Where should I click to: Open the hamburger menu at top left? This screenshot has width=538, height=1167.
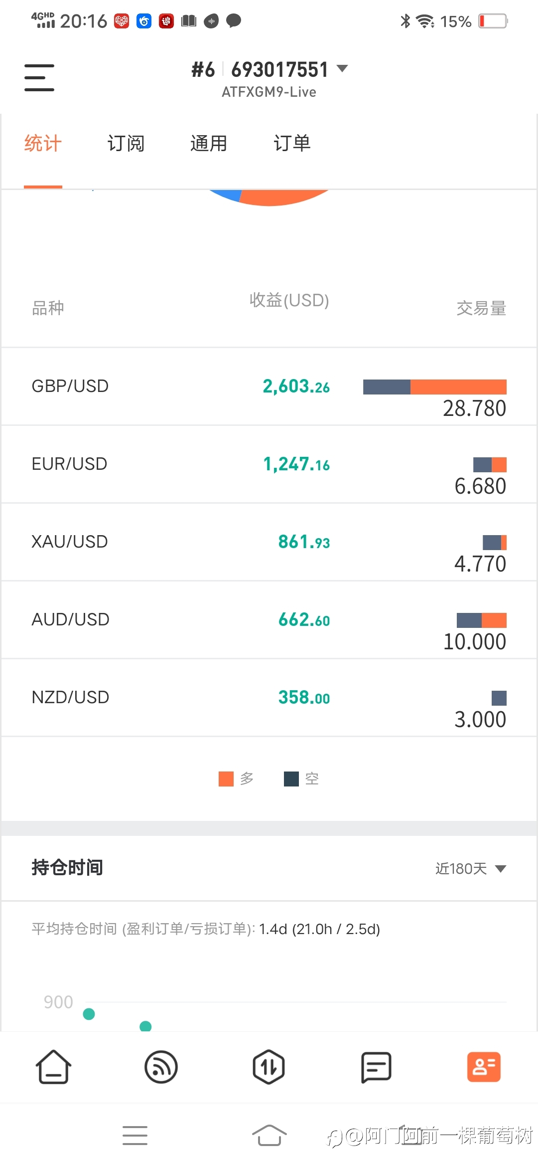(39, 77)
